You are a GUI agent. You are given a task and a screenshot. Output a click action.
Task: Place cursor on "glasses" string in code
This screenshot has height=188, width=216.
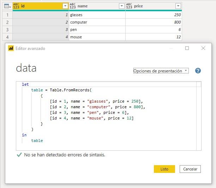[x=97, y=101]
